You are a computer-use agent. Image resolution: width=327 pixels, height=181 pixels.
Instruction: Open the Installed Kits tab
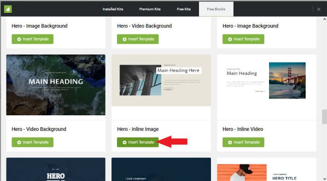point(113,9)
